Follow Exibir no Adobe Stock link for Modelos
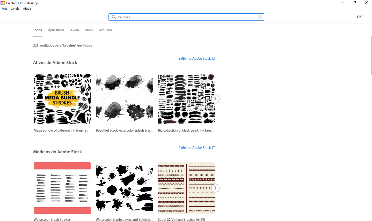This screenshot has height=221, width=372. point(195,148)
